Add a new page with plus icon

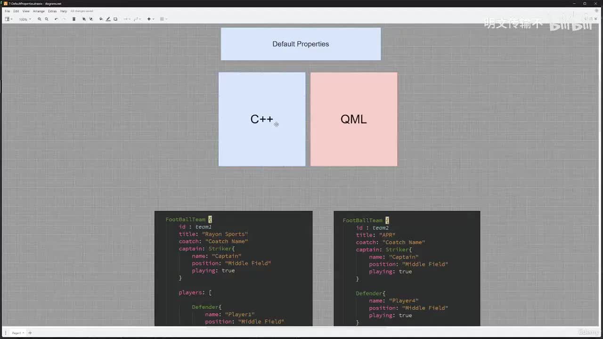point(30,333)
